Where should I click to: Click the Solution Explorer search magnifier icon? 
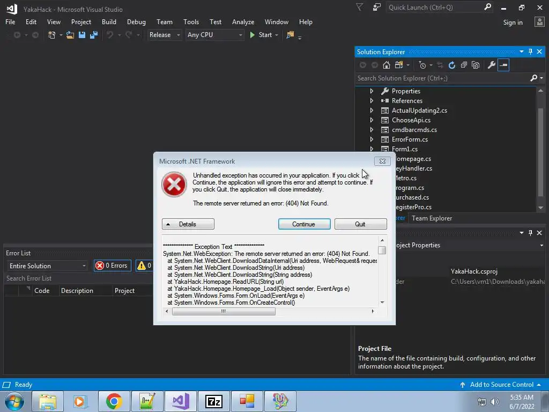[533, 78]
